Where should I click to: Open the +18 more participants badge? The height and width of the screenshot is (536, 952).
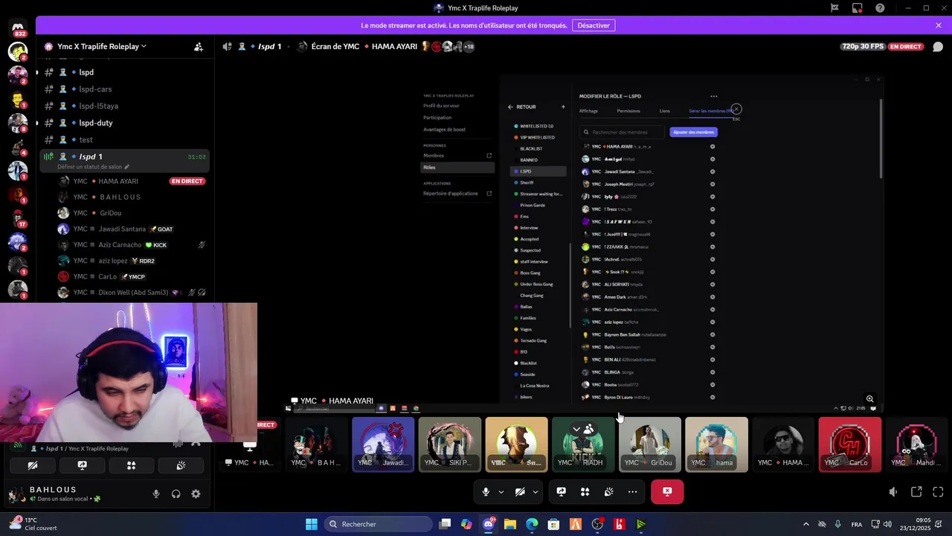click(469, 46)
